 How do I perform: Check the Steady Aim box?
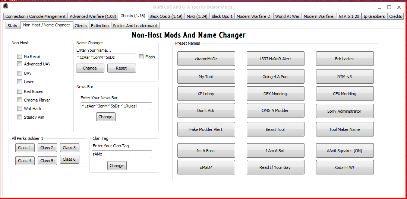click(19, 117)
